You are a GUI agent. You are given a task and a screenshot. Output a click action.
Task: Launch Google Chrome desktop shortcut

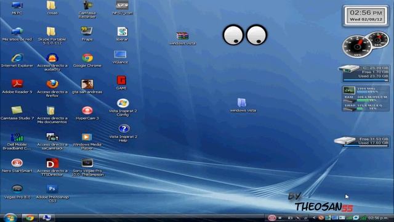tap(87, 60)
